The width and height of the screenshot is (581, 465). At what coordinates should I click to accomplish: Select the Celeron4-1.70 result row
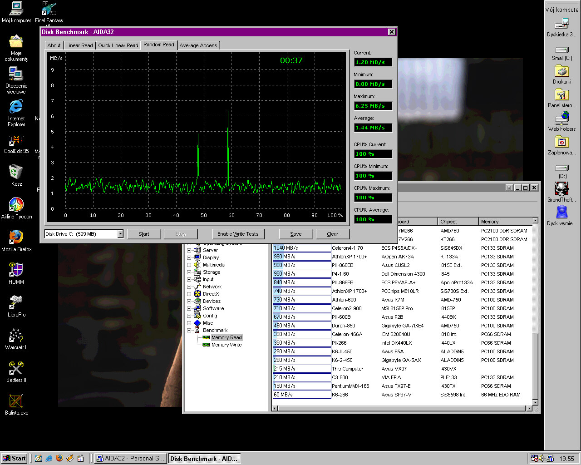click(x=402, y=248)
